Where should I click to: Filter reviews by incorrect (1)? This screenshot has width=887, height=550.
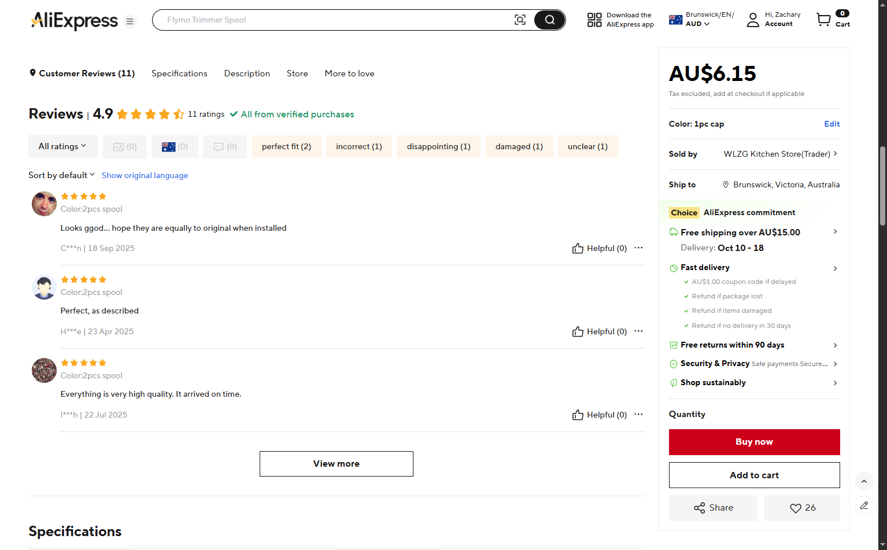[359, 147]
